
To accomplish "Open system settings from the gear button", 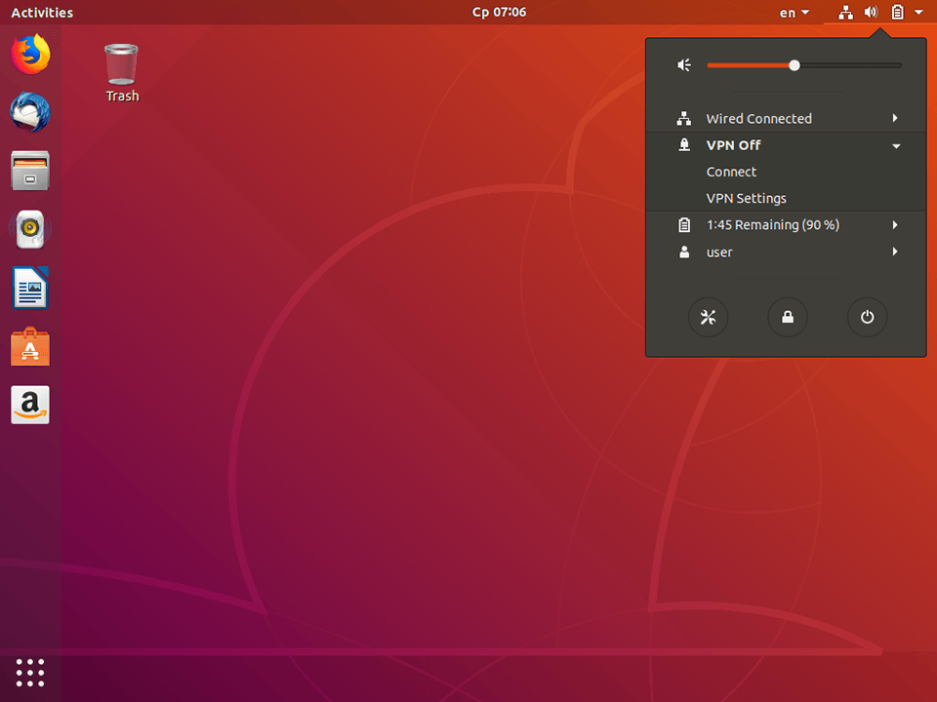I will 709,317.
